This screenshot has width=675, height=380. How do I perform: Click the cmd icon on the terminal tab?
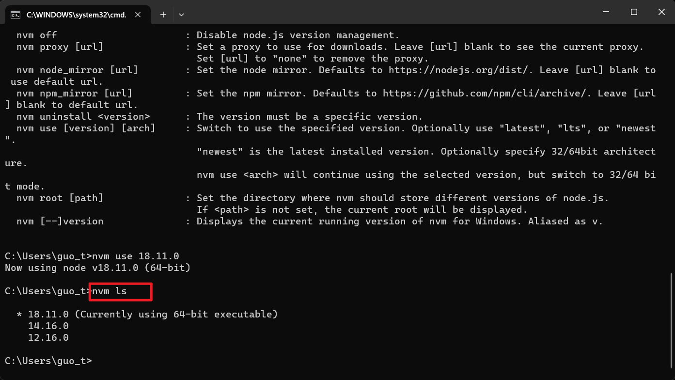coord(16,15)
